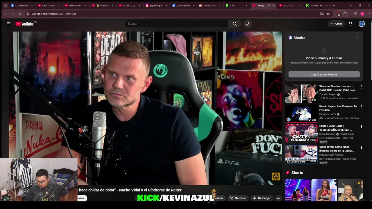Reload the current page

pos(20,14)
